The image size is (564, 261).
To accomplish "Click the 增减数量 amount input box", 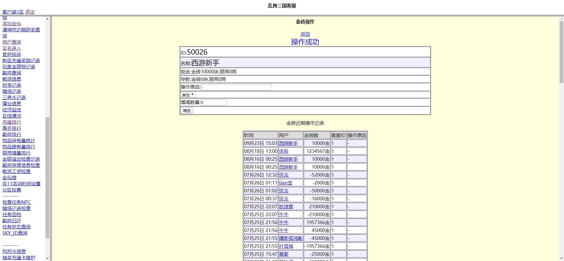I will point(214,102).
